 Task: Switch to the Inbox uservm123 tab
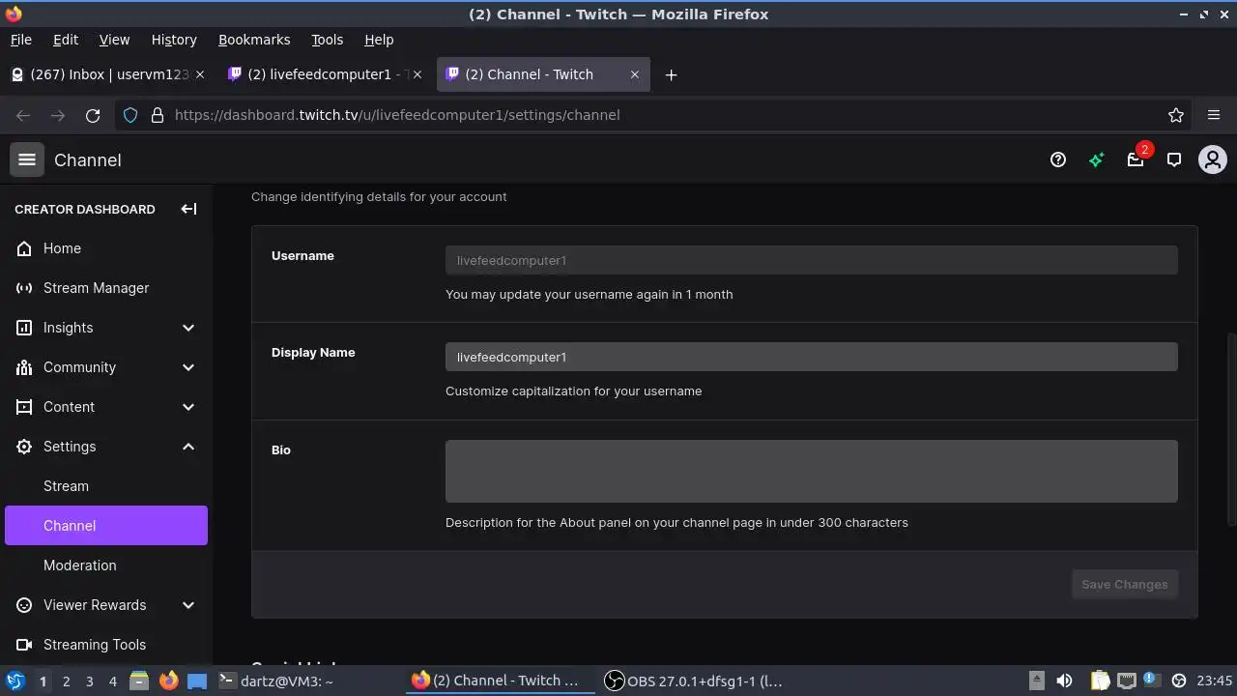[108, 74]
